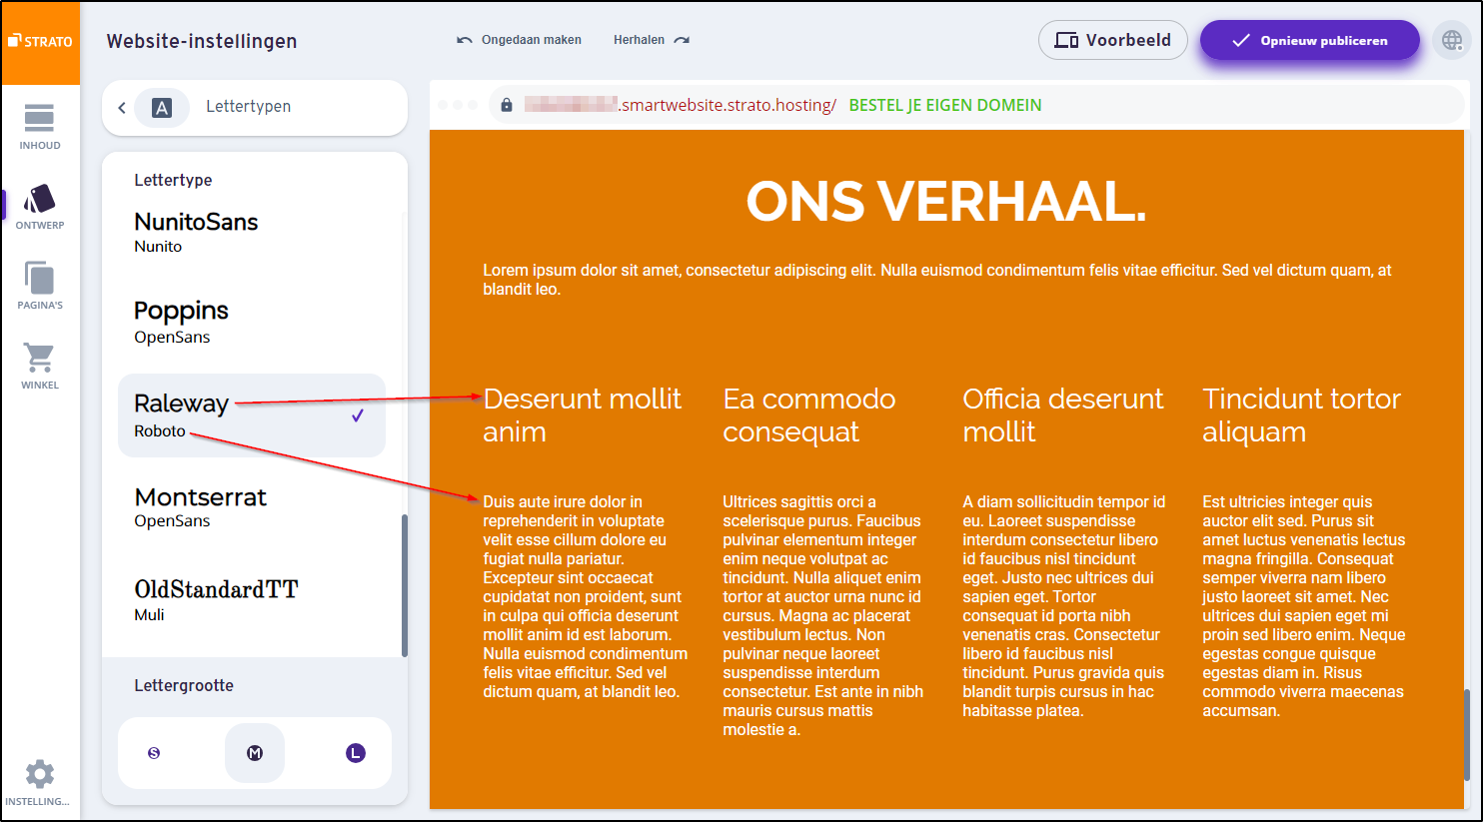The height and width of the screenshot is (822, 1483).
Task: Select small font size S
Action: [x=154, y=753]
